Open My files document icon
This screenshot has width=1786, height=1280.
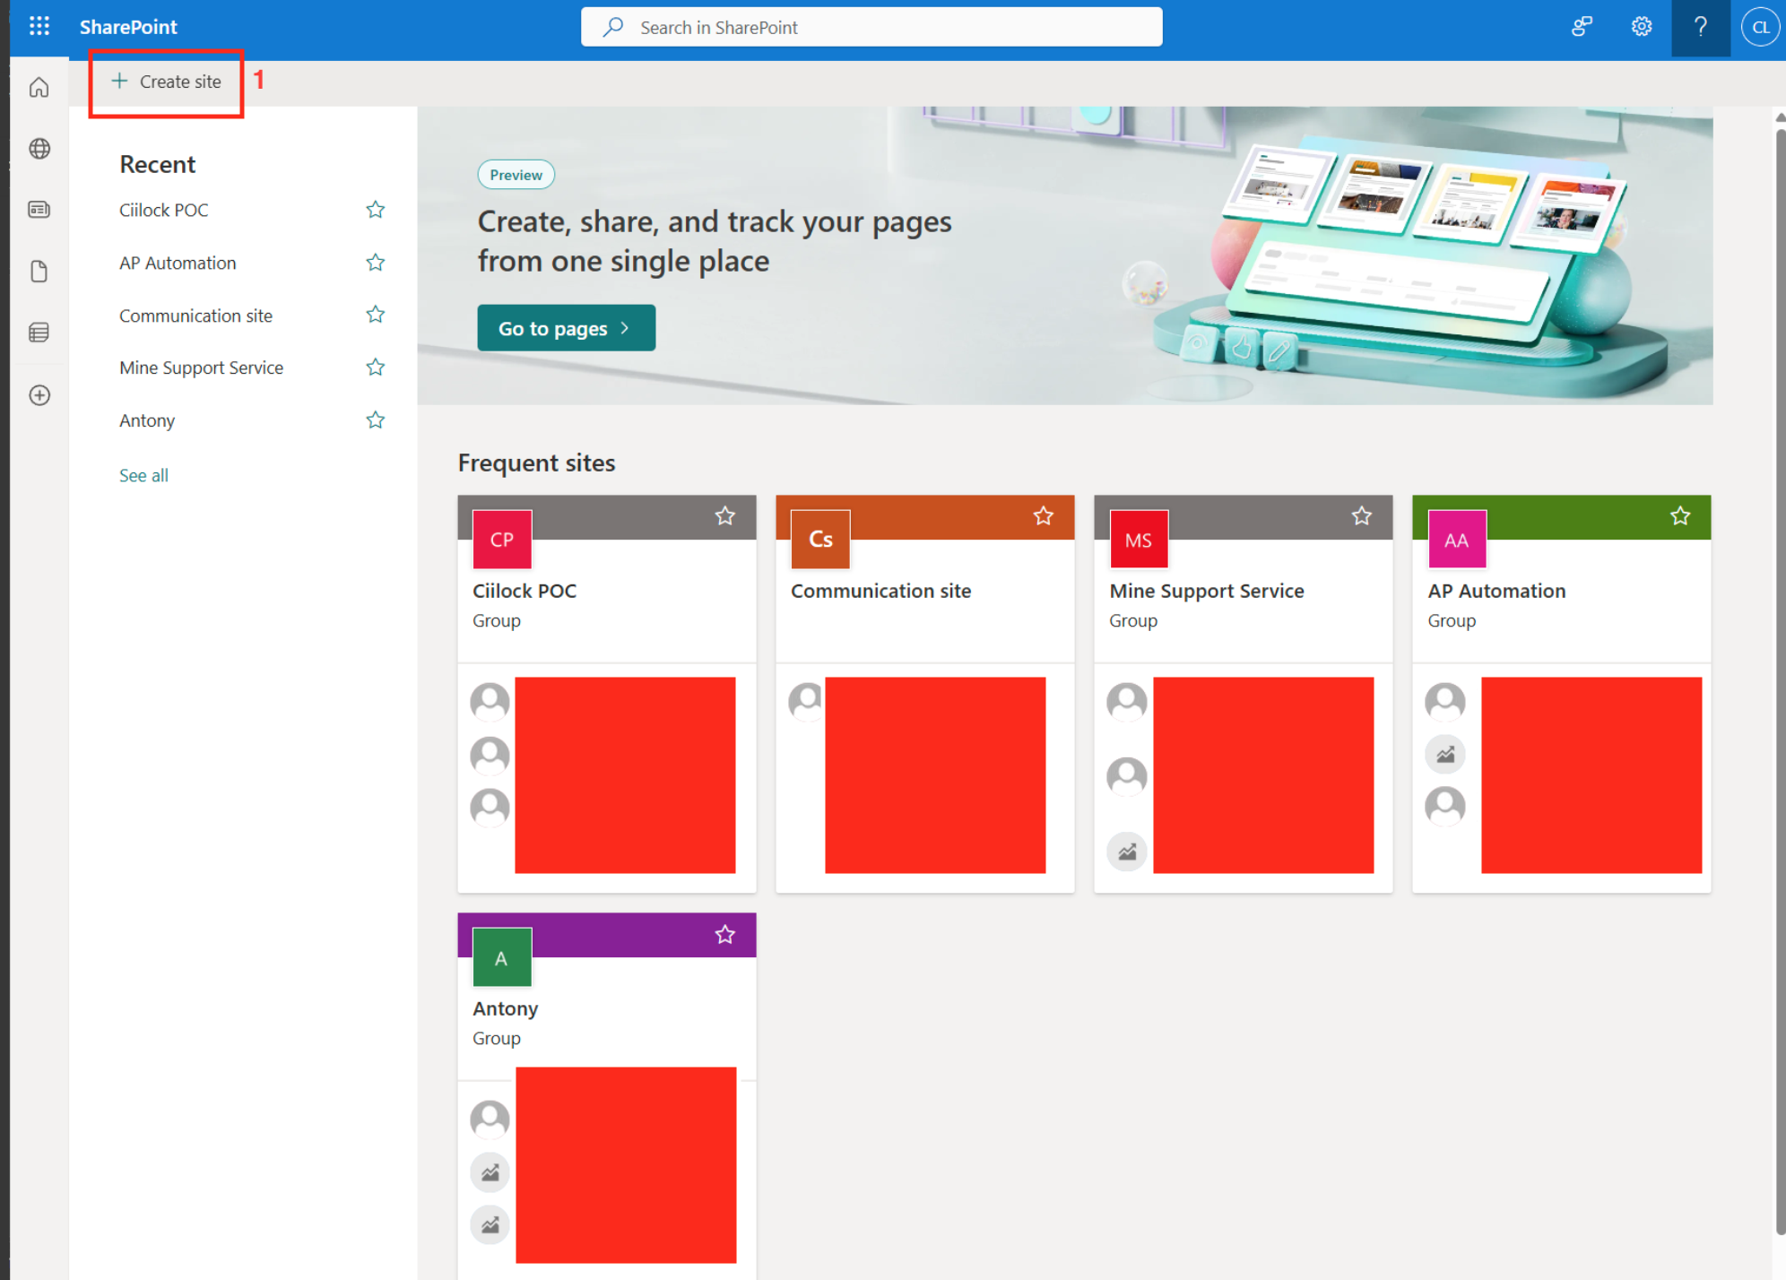click(39, 271)
